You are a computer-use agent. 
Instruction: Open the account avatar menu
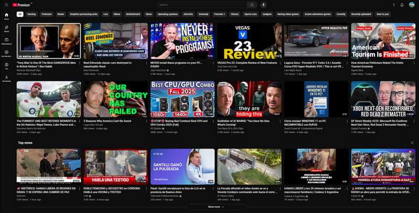[x=411, y=5]
